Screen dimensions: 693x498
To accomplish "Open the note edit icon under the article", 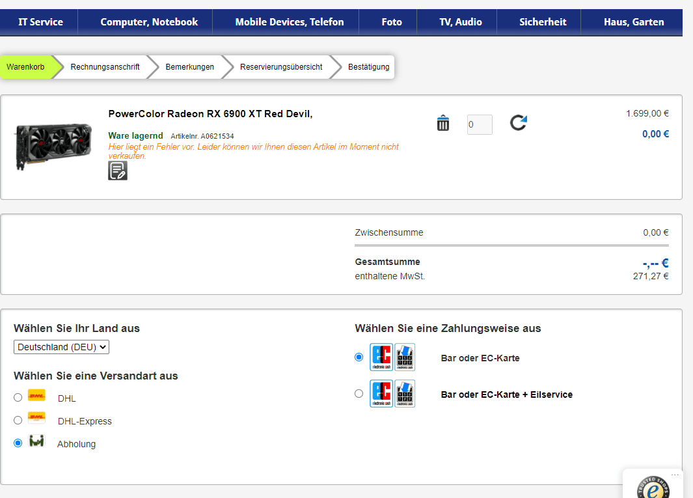I will click(x=118, y=171).
